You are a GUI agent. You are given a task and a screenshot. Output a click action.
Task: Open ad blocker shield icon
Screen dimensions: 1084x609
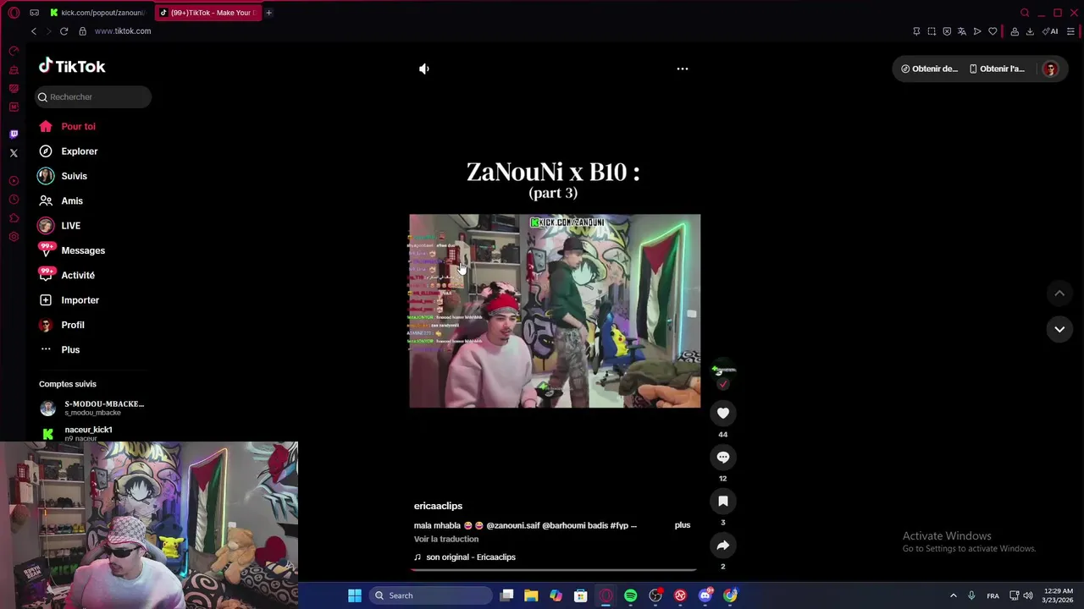point(947,31)
